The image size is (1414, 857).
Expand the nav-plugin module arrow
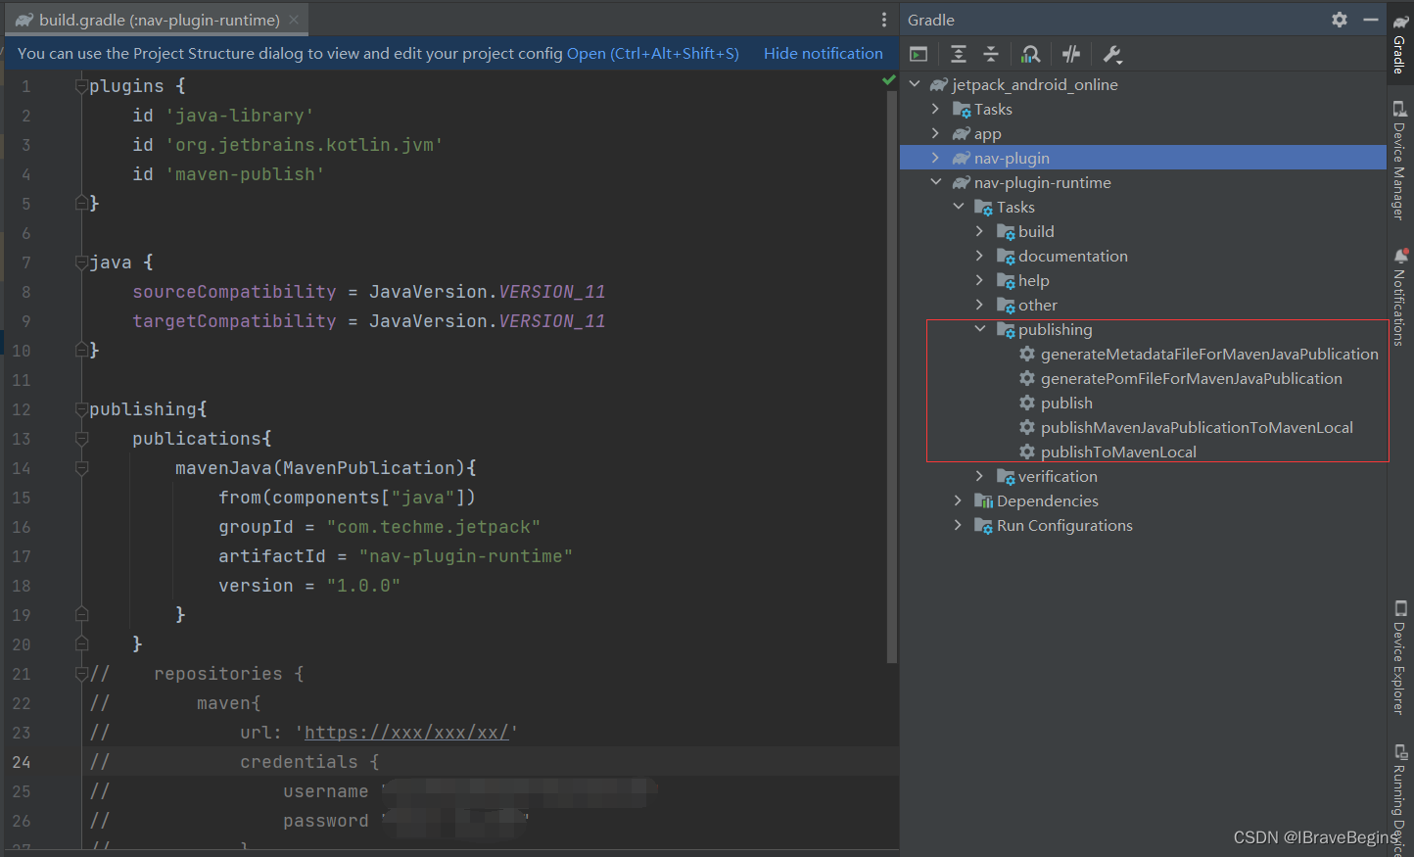(x=936, y=158)
